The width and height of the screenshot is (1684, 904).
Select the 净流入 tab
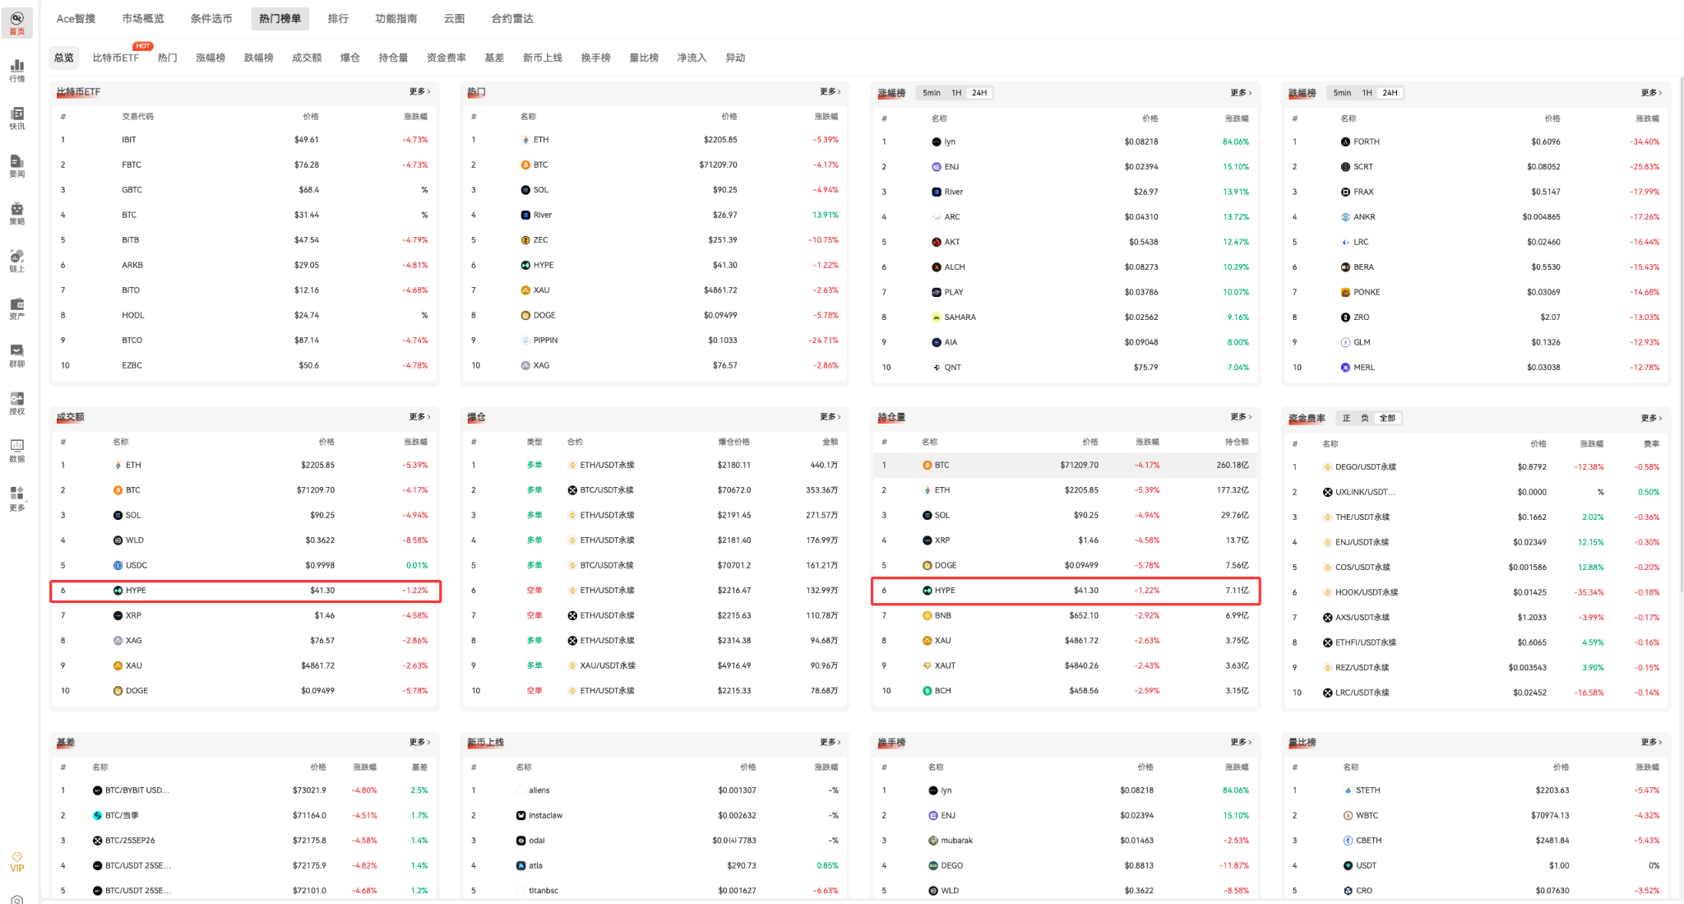691,58
